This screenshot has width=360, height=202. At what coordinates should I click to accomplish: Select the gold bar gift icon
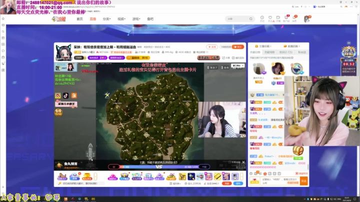[x=217, y=176]
